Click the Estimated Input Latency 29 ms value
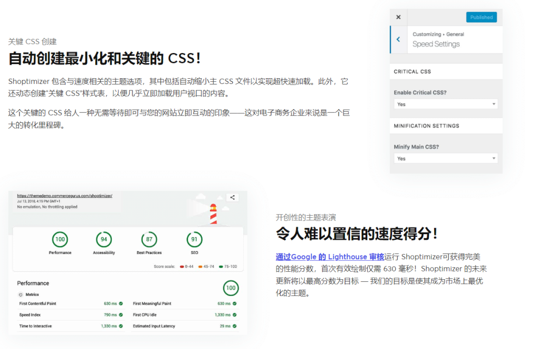 coord(225,326)
